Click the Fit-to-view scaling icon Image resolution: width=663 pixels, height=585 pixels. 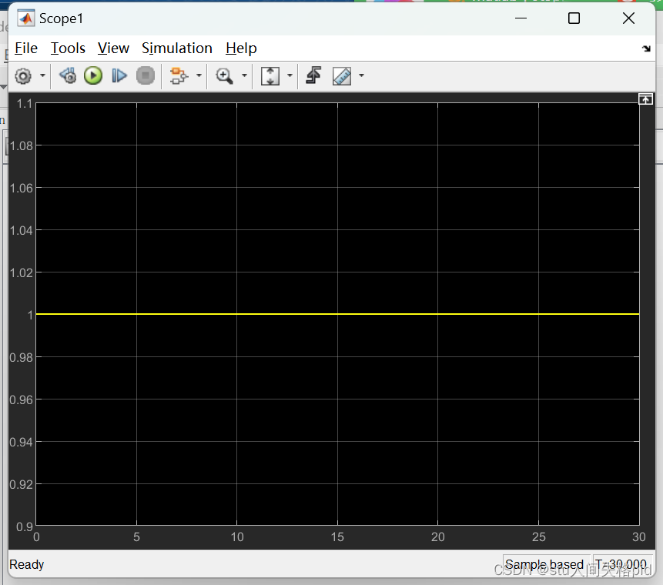(270, 75)
